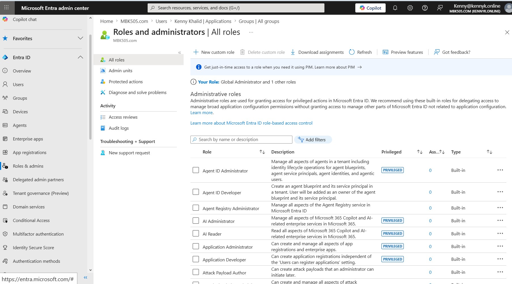Viewport: 512px width, 284px height.
Task: Open portal settings gear
Action: click(410, 8)
